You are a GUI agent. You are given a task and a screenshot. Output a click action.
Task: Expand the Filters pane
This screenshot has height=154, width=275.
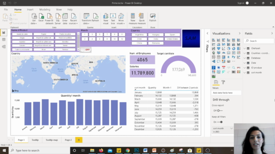tap(208, 33)
